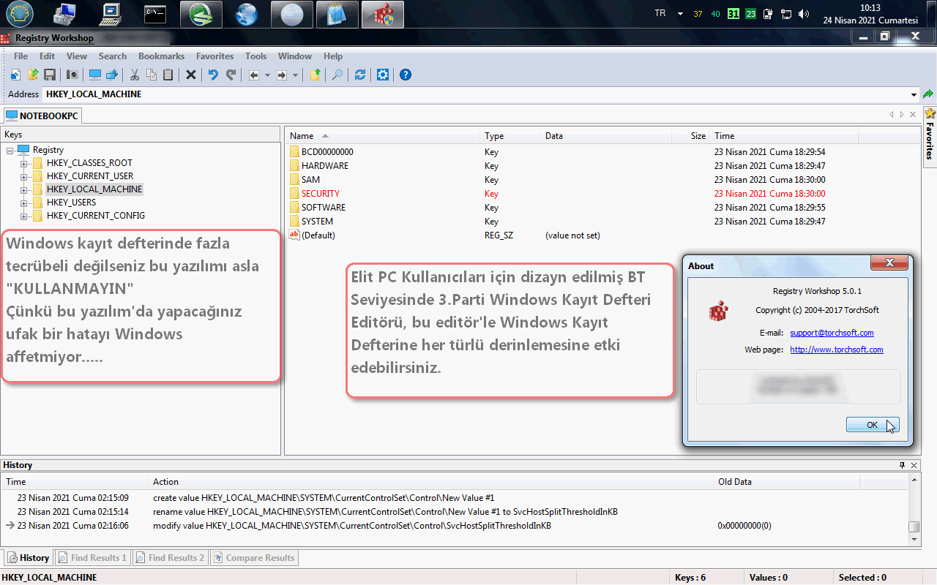Open the File menu
The width and height of the screenshot is (937, 585).
click(x=21, y=56)
